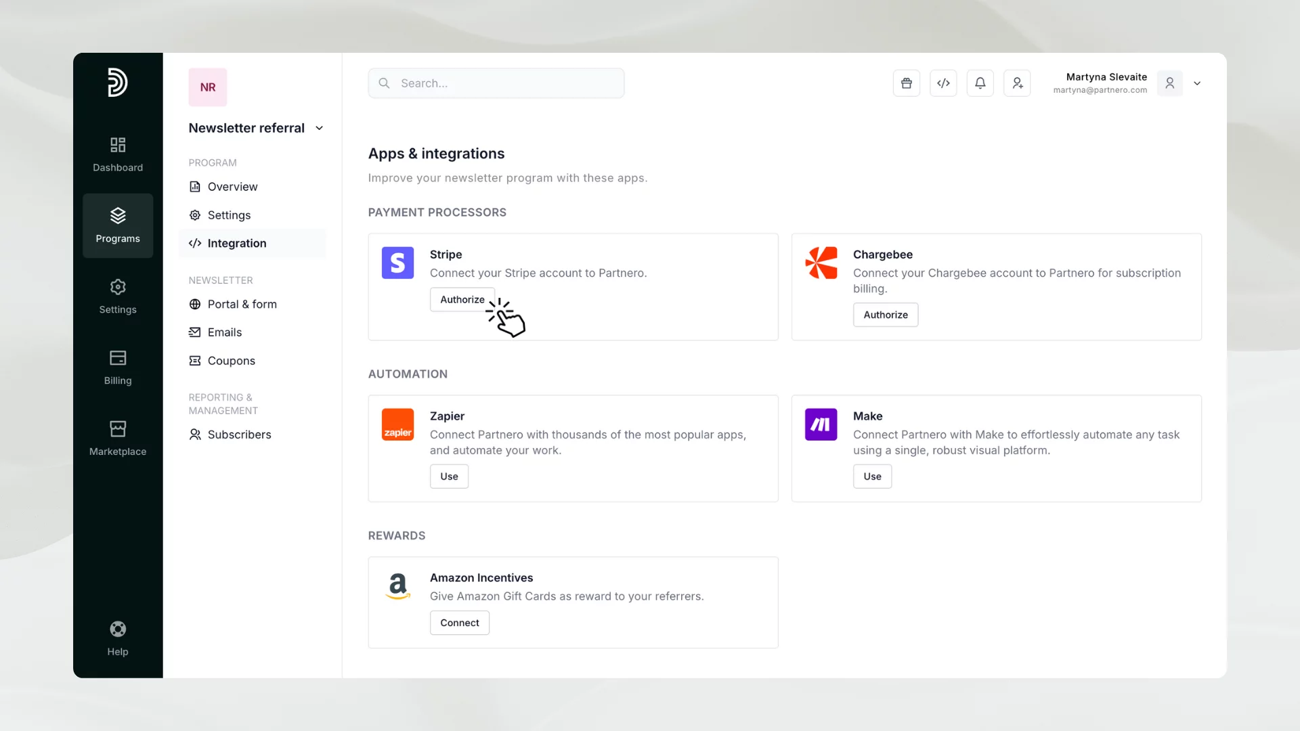Open Billing in the sidebar
This screenshot has height=731, width=1300.
point(117,368)
